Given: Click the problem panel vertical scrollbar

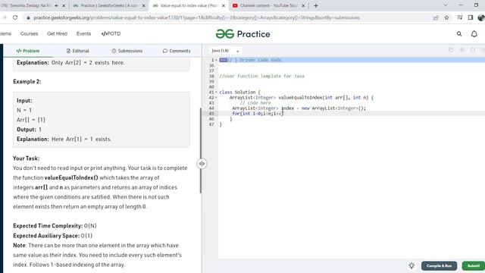Looking at the screenshot, I should pos(200,150).
